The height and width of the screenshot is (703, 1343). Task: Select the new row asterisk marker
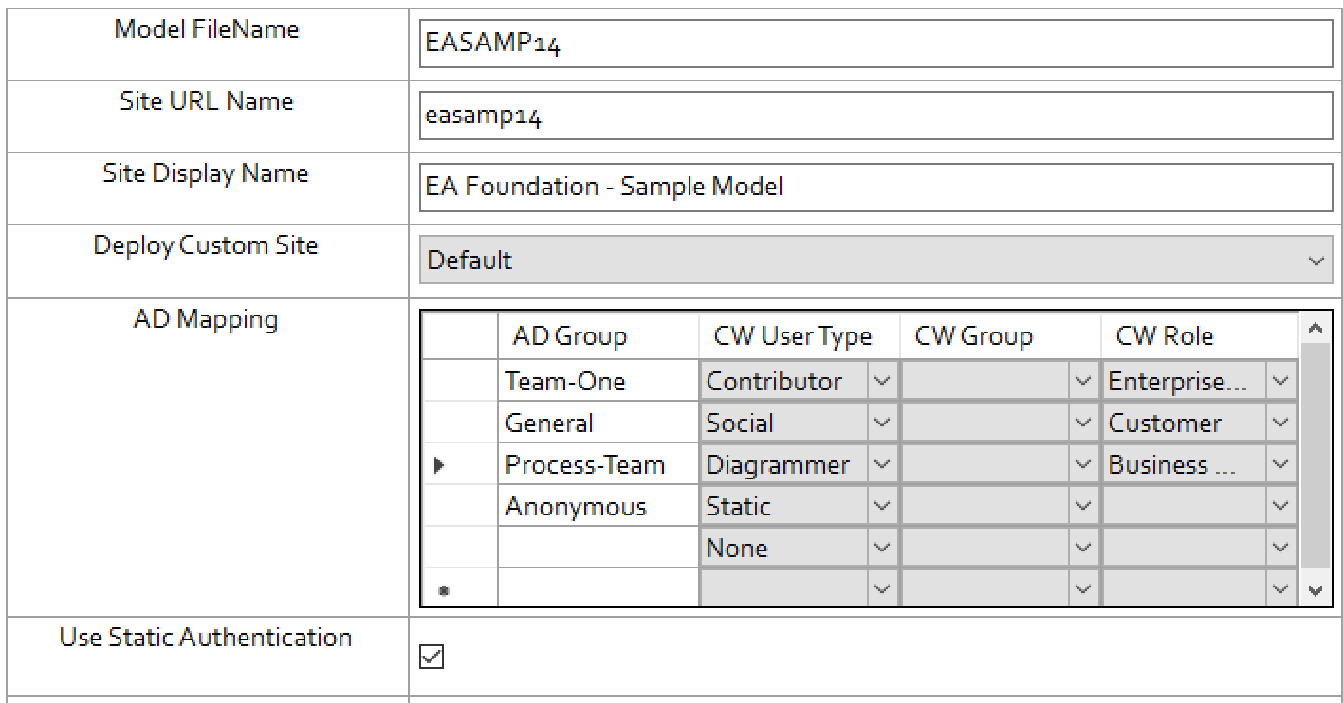[x=443, y=590]
